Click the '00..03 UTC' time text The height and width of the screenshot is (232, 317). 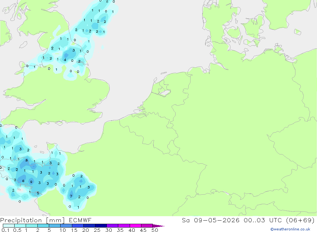[263, 220]
